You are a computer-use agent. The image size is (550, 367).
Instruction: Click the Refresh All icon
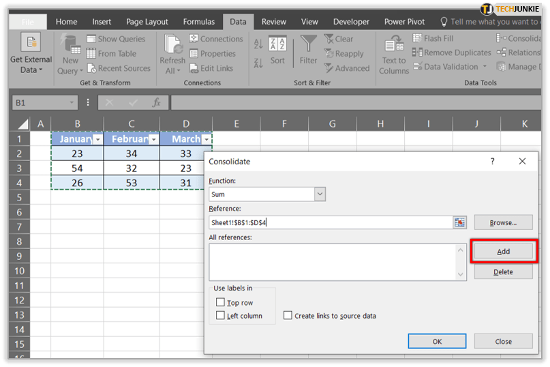(172, 46)
